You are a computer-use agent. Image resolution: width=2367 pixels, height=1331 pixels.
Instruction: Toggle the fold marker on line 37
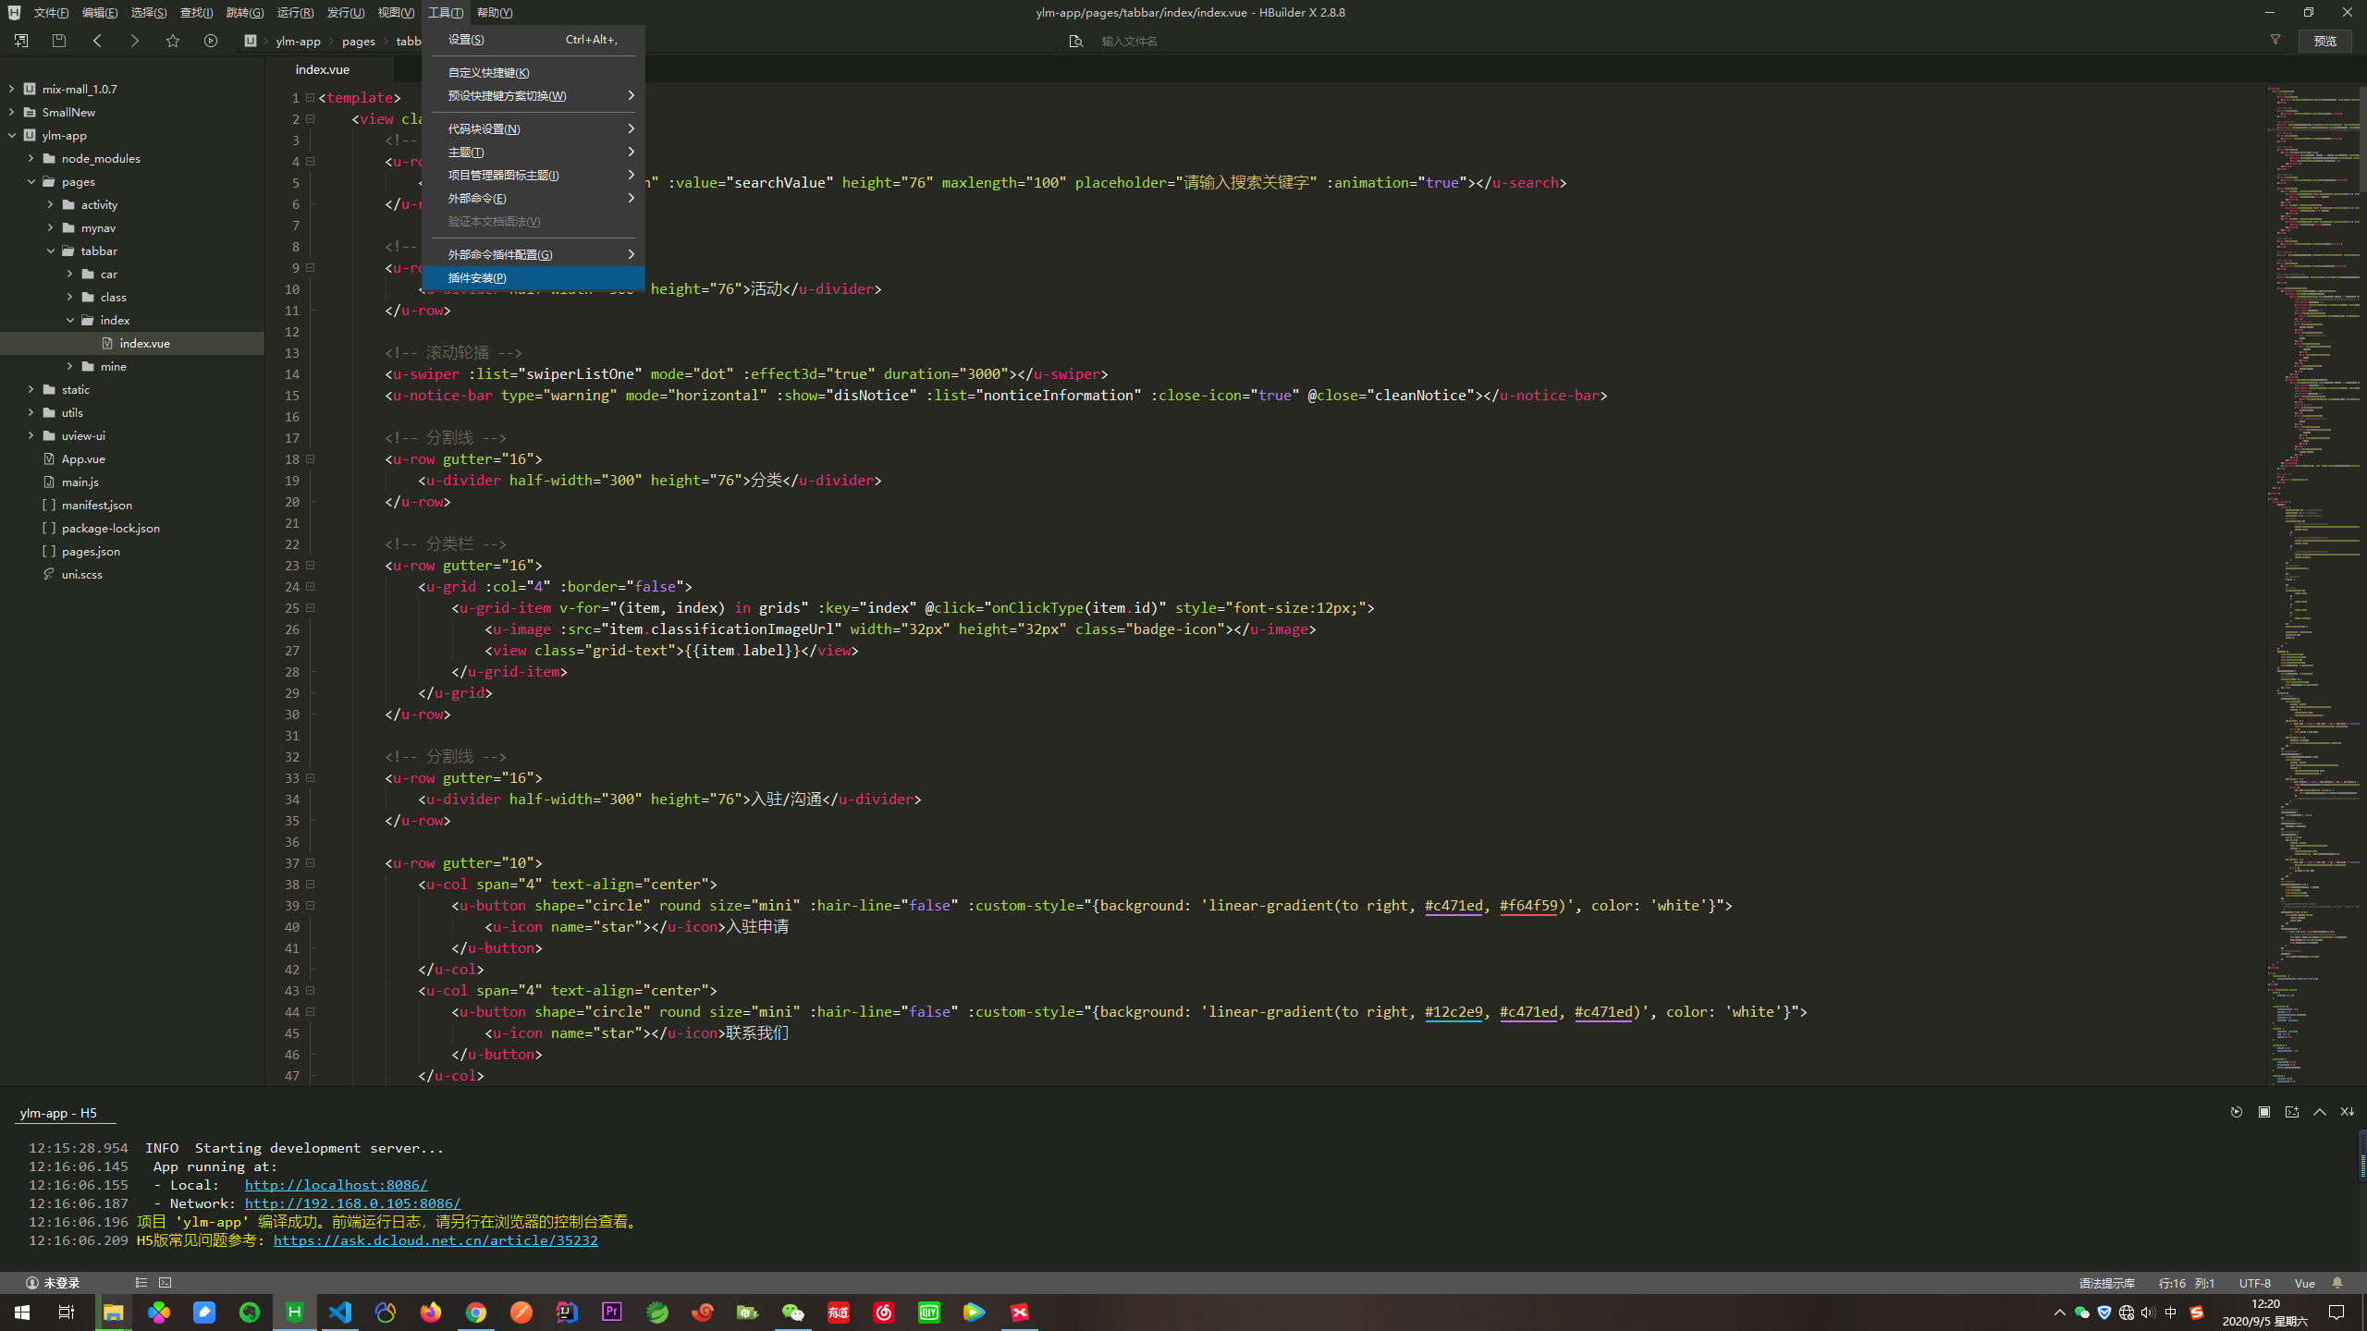311,863
